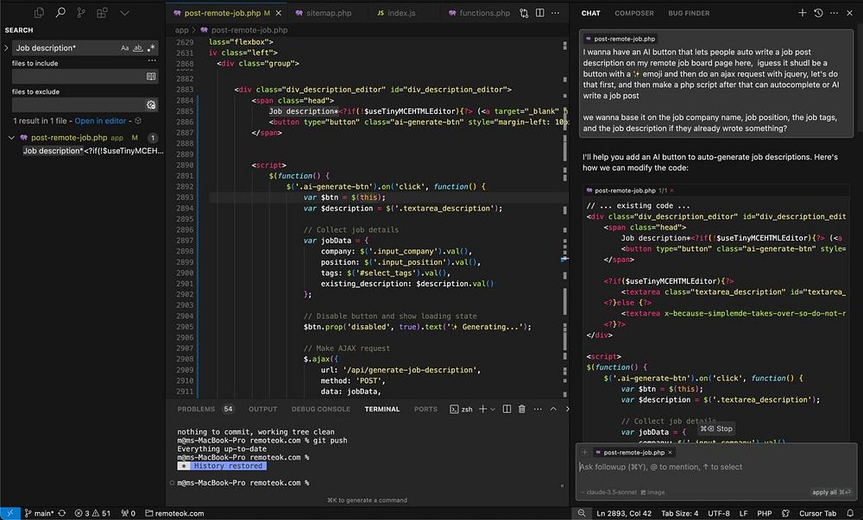Toggle Use Regular Expression in search
This screenshot has height=520, width=863.
point(151,48)
